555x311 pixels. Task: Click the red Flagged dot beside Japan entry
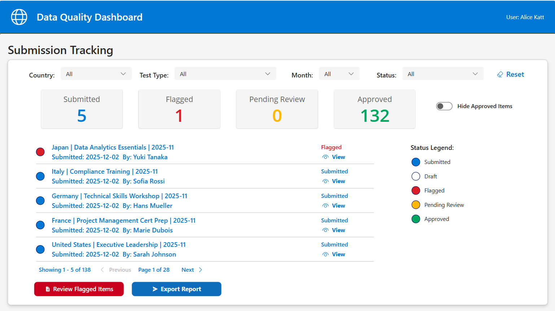click(40, 152)
